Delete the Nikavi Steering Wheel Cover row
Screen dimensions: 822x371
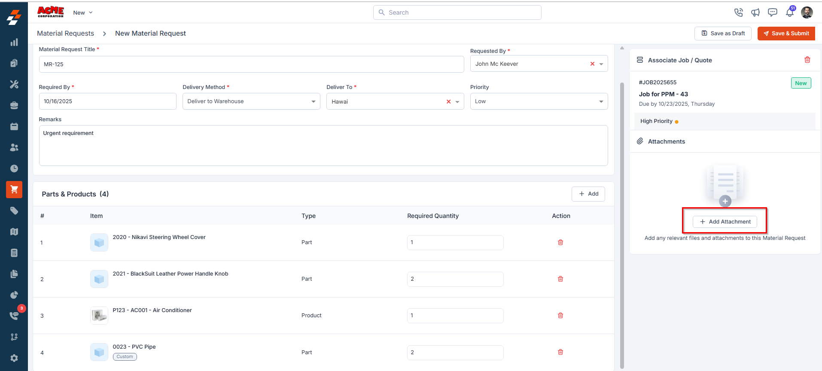coord(560,242)
